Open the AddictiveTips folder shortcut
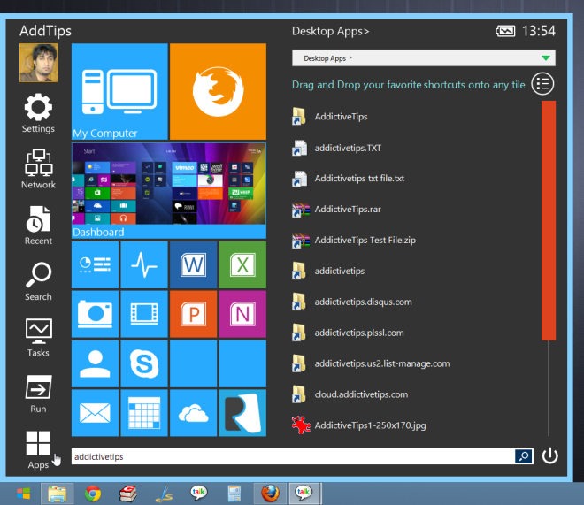The image size is (584, 505). point(330,117)
